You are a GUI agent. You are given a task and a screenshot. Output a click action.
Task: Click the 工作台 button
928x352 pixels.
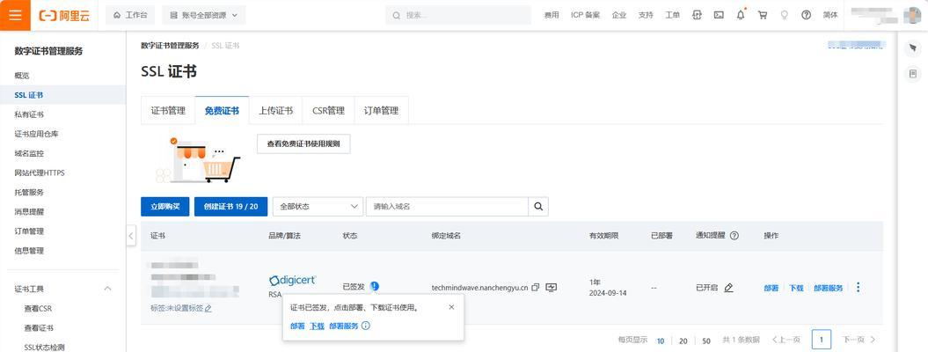tap(130, 15)
